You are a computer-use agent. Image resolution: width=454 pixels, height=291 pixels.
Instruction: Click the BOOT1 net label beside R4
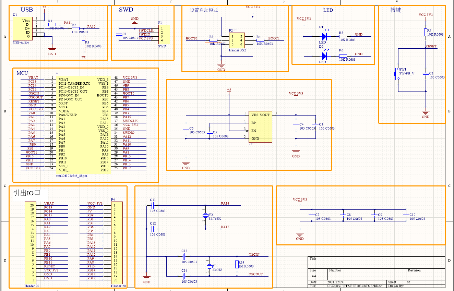coord(274,38)
